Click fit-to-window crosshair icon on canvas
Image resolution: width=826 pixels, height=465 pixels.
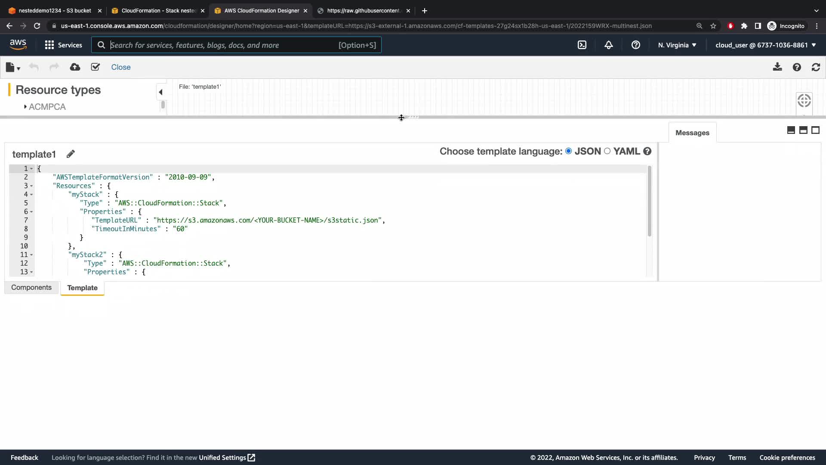[804, 101]
